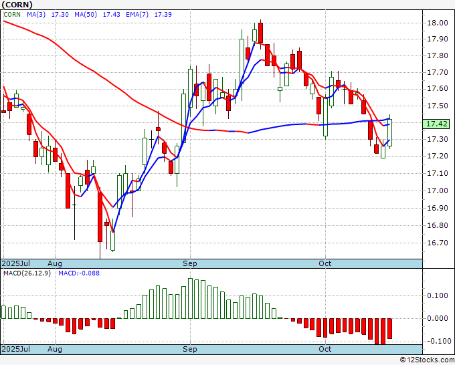Image resolution: width=455 pixels, height=365 pixels.
Task: Click Oct on the price chart axis
Action: coord(325,263)
